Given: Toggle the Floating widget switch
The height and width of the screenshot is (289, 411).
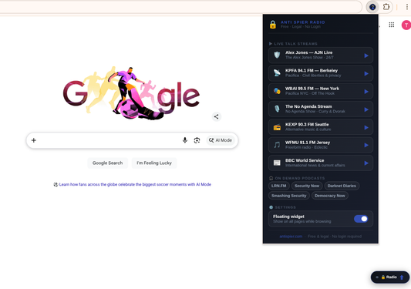Looking at the screenshot, I should coord(361,219).
